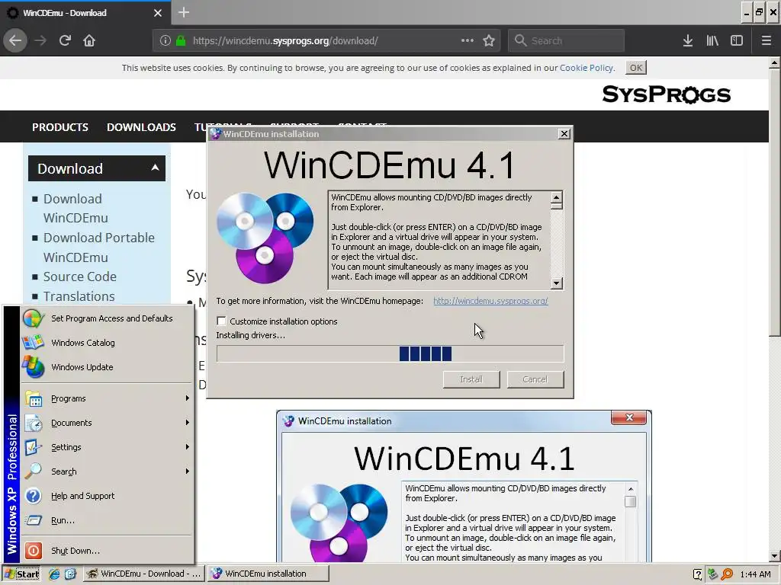
Task: Open the Translations sidebar link
Action: 79,296
